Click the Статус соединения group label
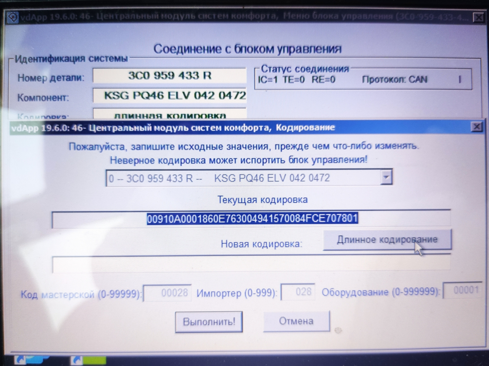Image resolution: width=489 pixels, height=366 pixels. point(305,69)
